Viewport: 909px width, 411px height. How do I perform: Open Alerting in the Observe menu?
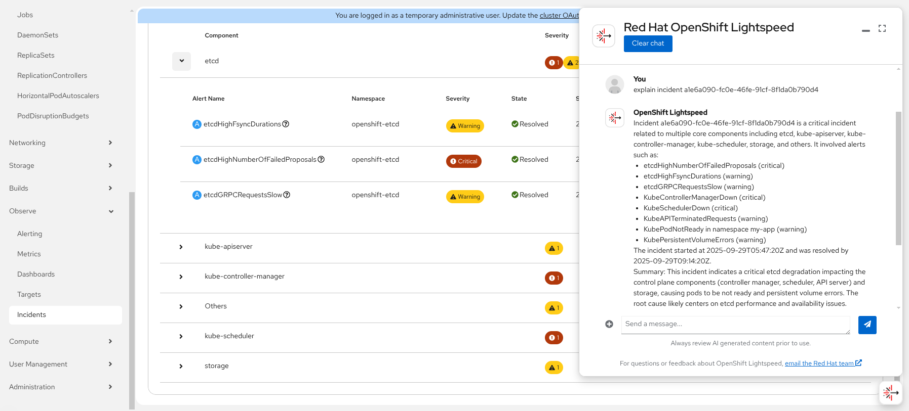coord(30,234)
